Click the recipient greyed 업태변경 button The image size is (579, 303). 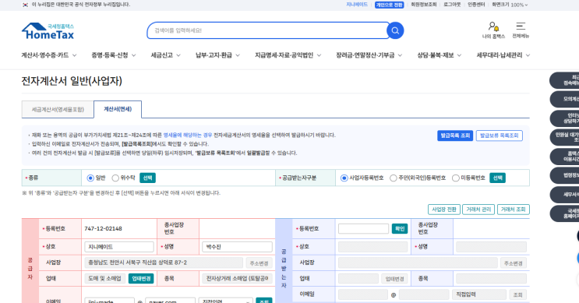(x=394, y=279)
